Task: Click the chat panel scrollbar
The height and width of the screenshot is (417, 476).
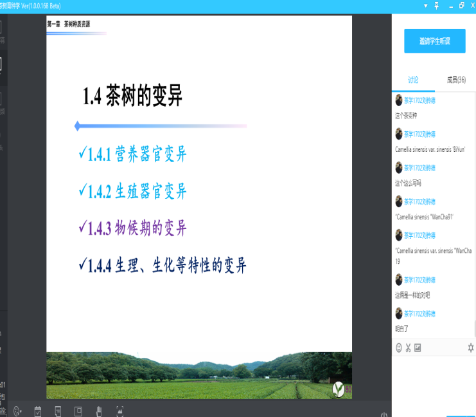Action: coord(474,212)
